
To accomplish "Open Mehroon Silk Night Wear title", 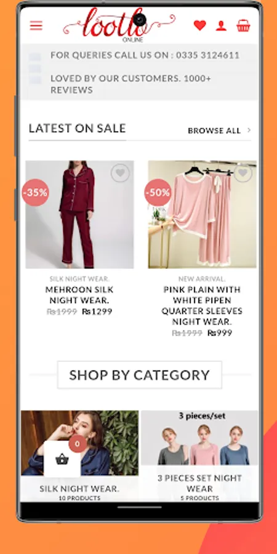I will pos(79,295).
